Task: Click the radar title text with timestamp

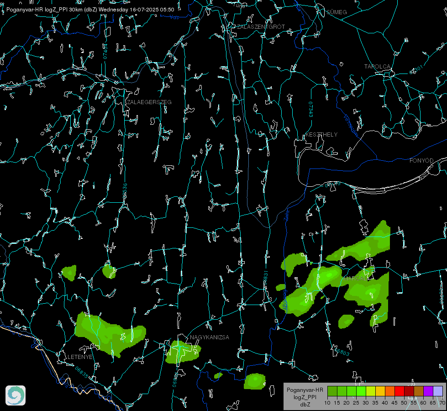Action: (90, 10)
